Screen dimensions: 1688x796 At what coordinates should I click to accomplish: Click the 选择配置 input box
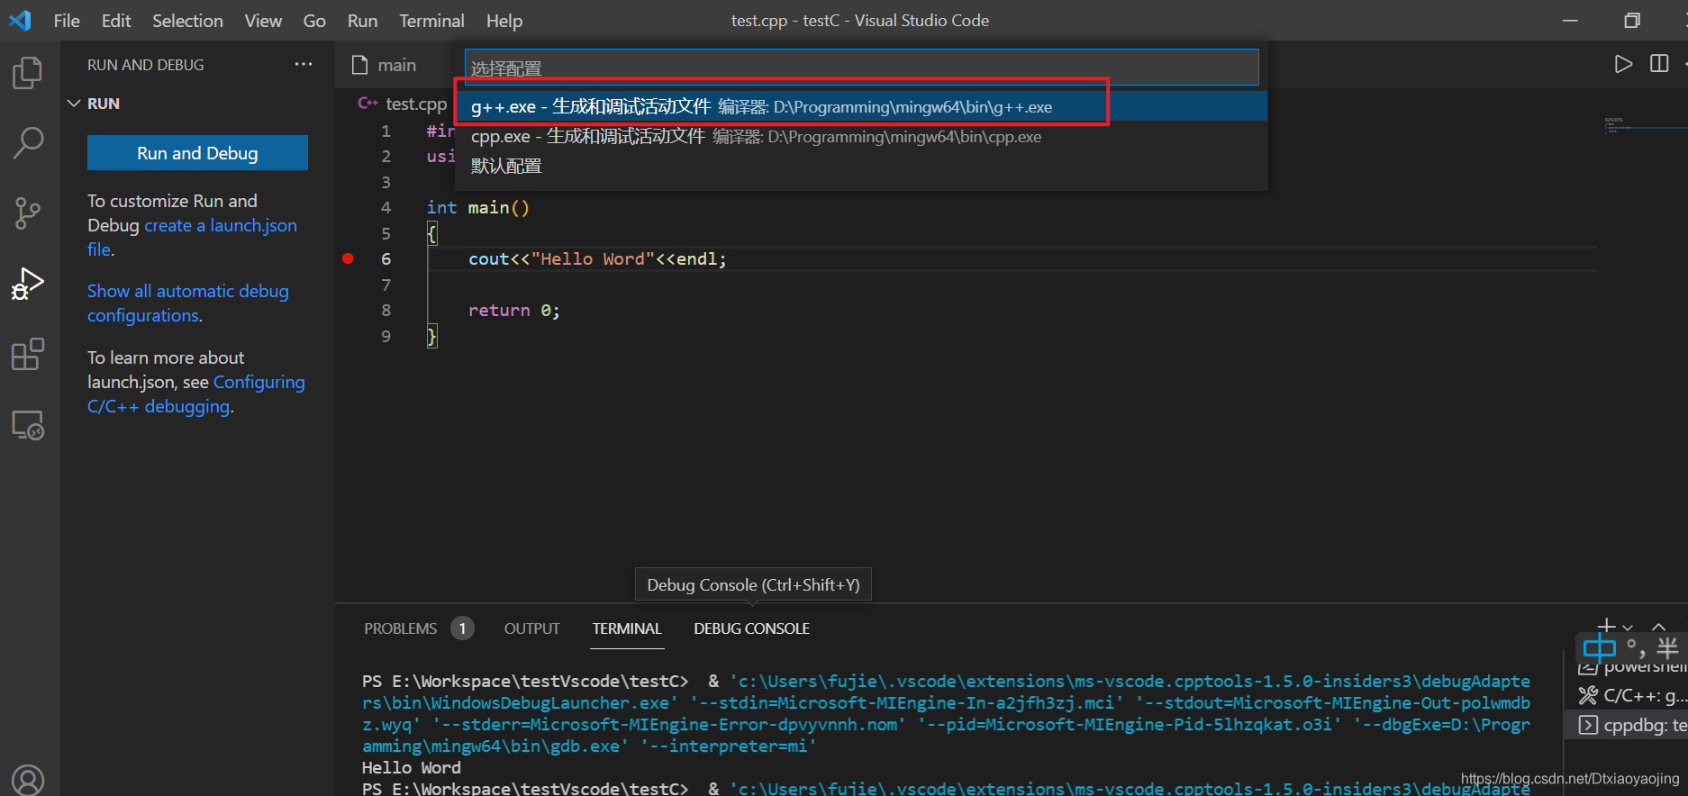861,68
